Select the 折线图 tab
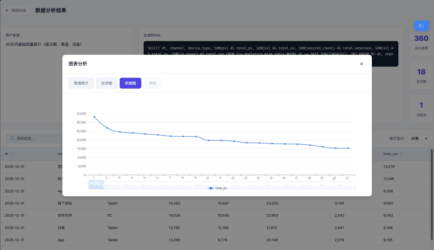Viewport: 434px width, 250px height. pyautogui.click(x=130, y=83)
